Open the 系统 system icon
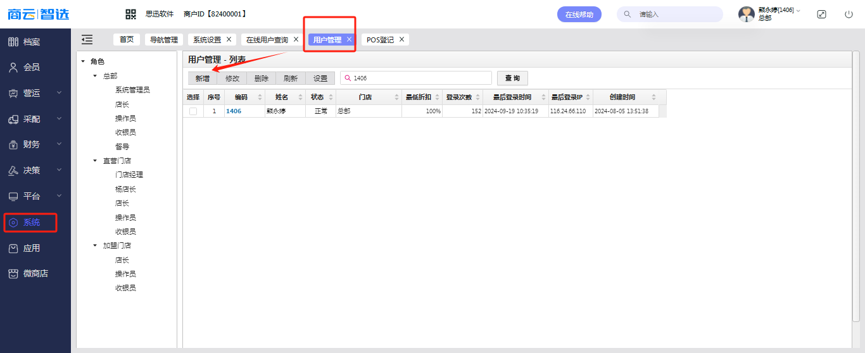The image size is (865, 353). click(x=13, y=222)
